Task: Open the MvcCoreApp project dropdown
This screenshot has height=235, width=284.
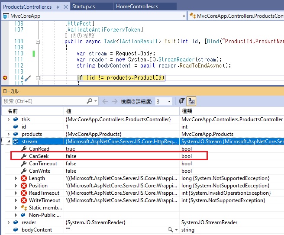Action: [184, 16]
